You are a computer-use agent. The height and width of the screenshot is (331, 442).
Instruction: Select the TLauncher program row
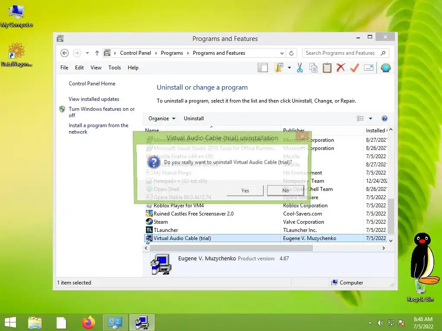[x=265, y=230]
